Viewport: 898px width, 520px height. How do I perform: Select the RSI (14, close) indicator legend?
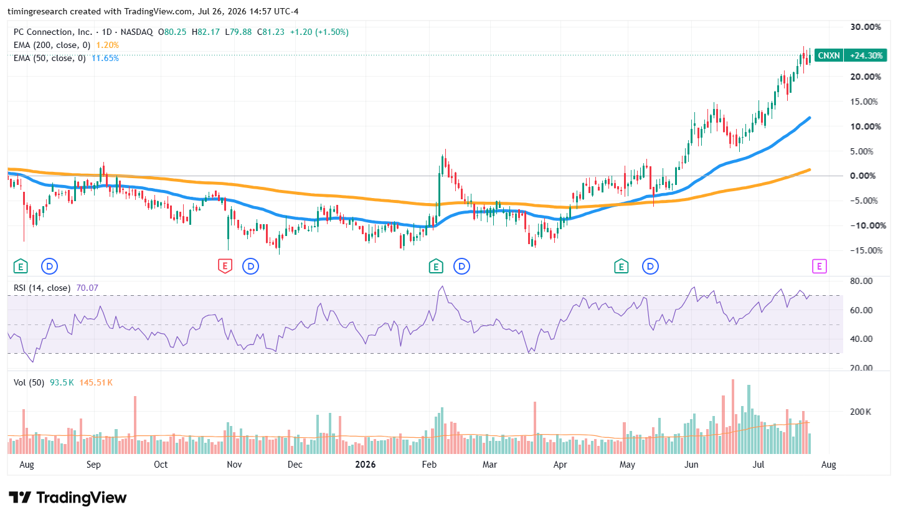42,288
